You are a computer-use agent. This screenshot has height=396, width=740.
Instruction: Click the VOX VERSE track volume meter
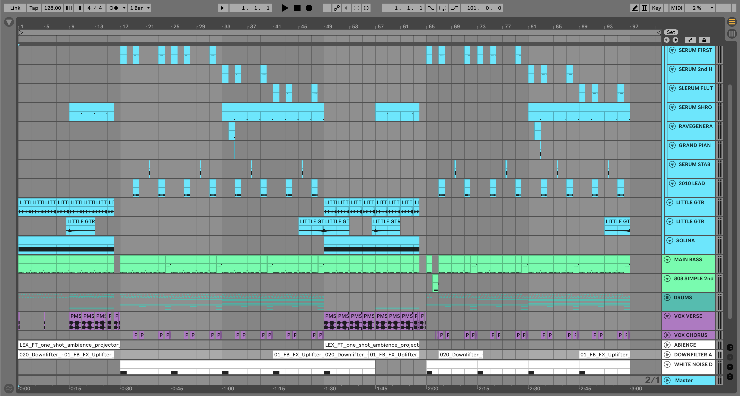720,320
